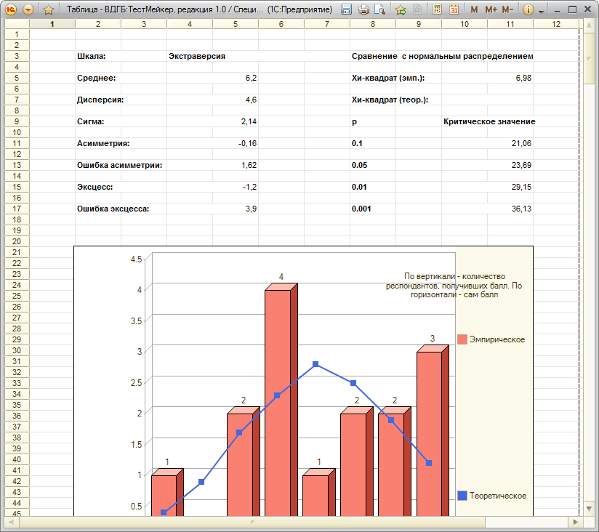Click the 1C application logo icon
The width and height of the screenshot is (599, 532).
coord(11,9)
